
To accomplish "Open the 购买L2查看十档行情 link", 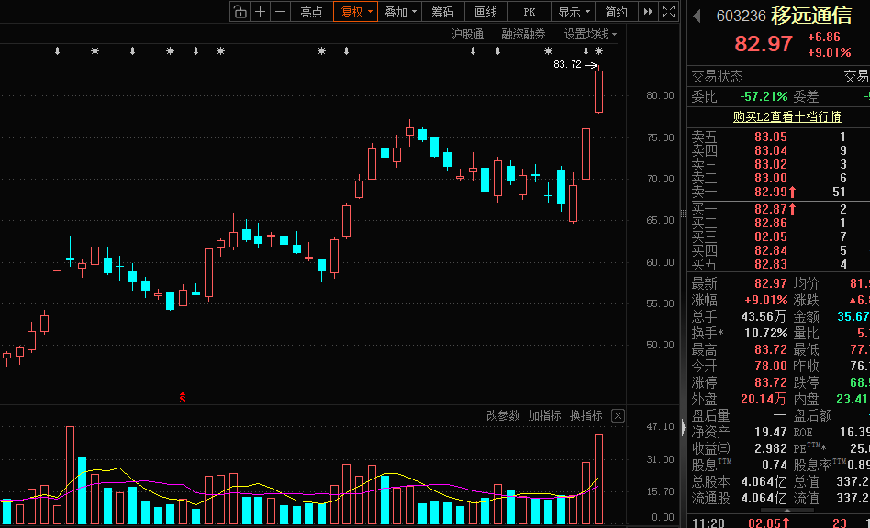I will [786, 117].
